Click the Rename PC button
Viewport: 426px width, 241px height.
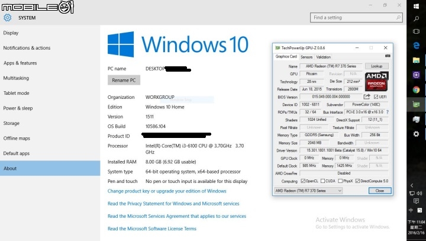coord(124,81)
